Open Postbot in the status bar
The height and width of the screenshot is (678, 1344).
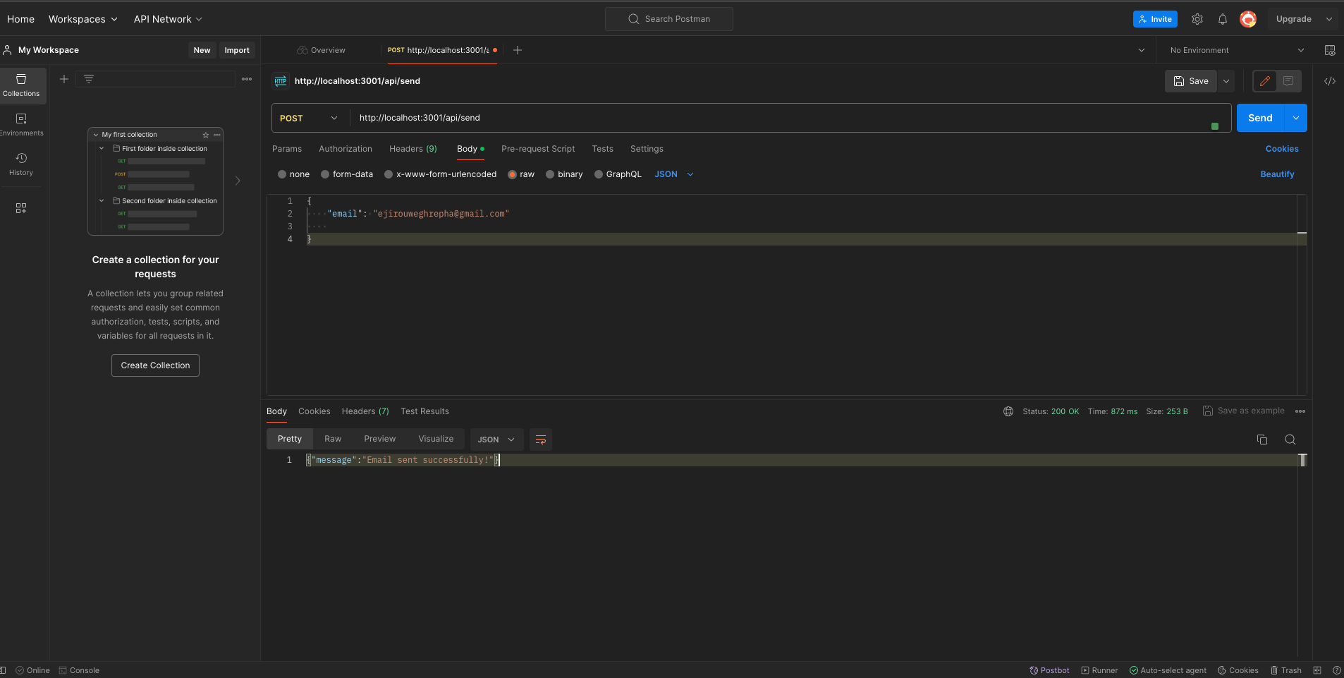[1049, 670]
